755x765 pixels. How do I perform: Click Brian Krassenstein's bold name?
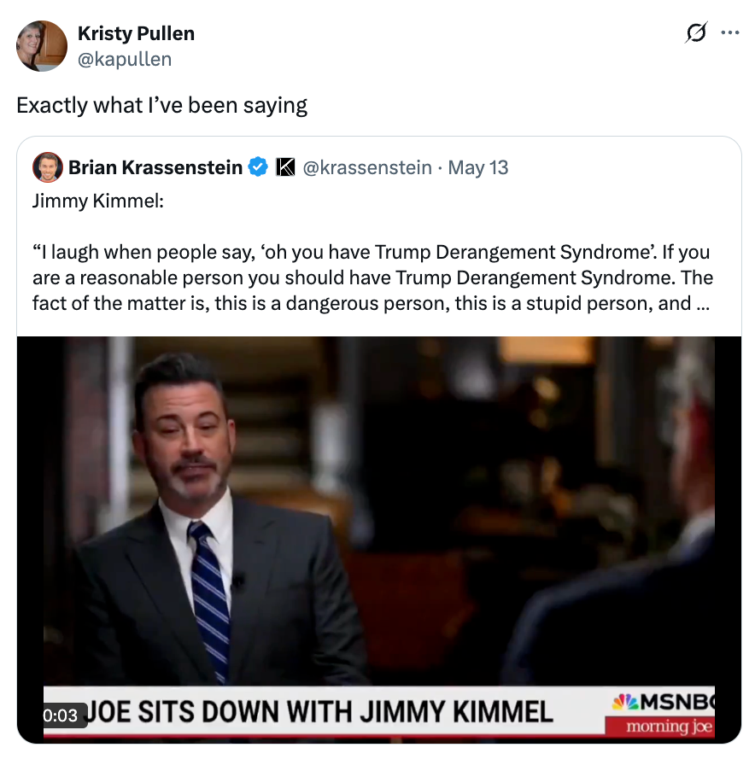click(157, 167)
